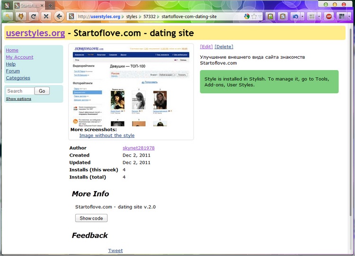Click the gray grid tiles toolbar icon

312,16
